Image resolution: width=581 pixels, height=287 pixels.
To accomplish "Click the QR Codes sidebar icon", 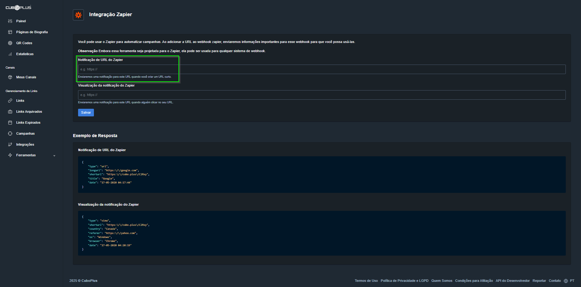I will pos(10,43).
